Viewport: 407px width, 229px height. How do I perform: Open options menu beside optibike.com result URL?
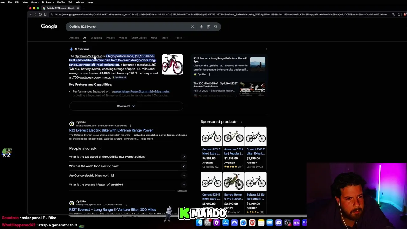[130, 126]
